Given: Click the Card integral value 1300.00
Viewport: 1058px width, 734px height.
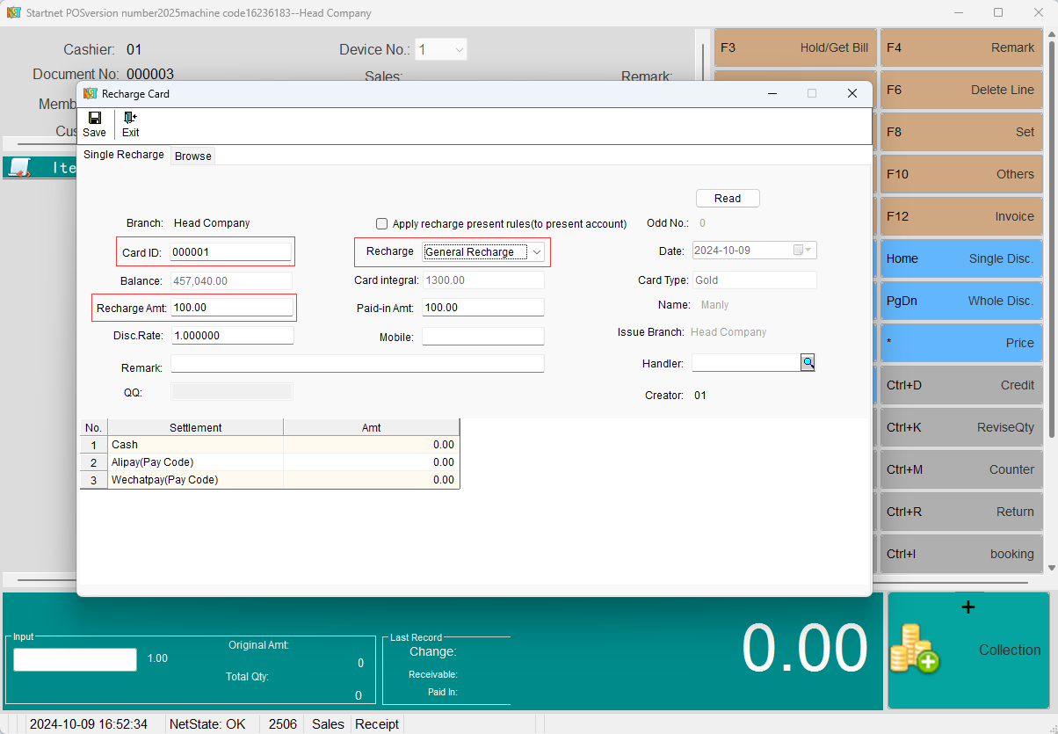Looking at the screenshot, I should (483, 280).
